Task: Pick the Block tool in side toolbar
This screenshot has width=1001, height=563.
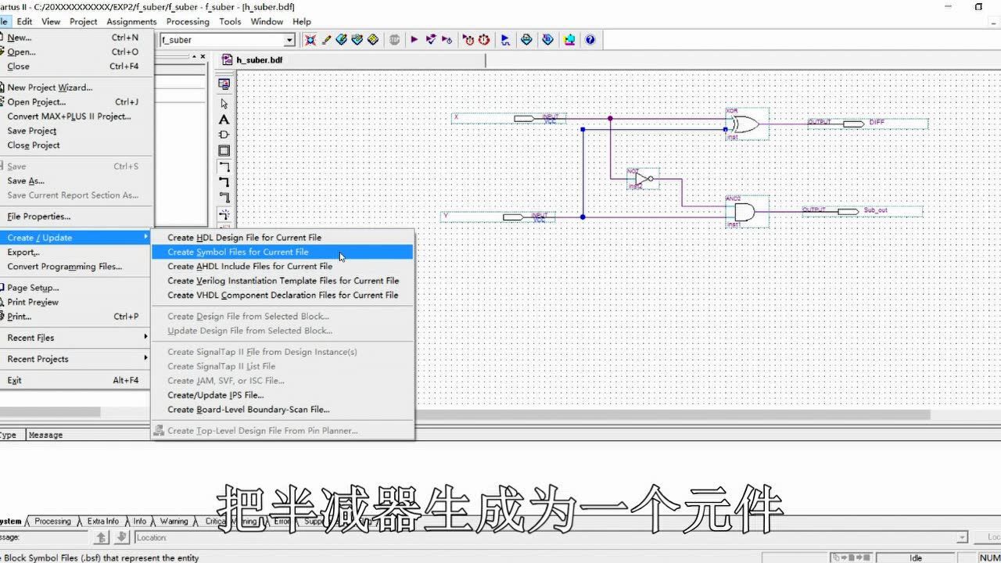Action: click(224, 151)
